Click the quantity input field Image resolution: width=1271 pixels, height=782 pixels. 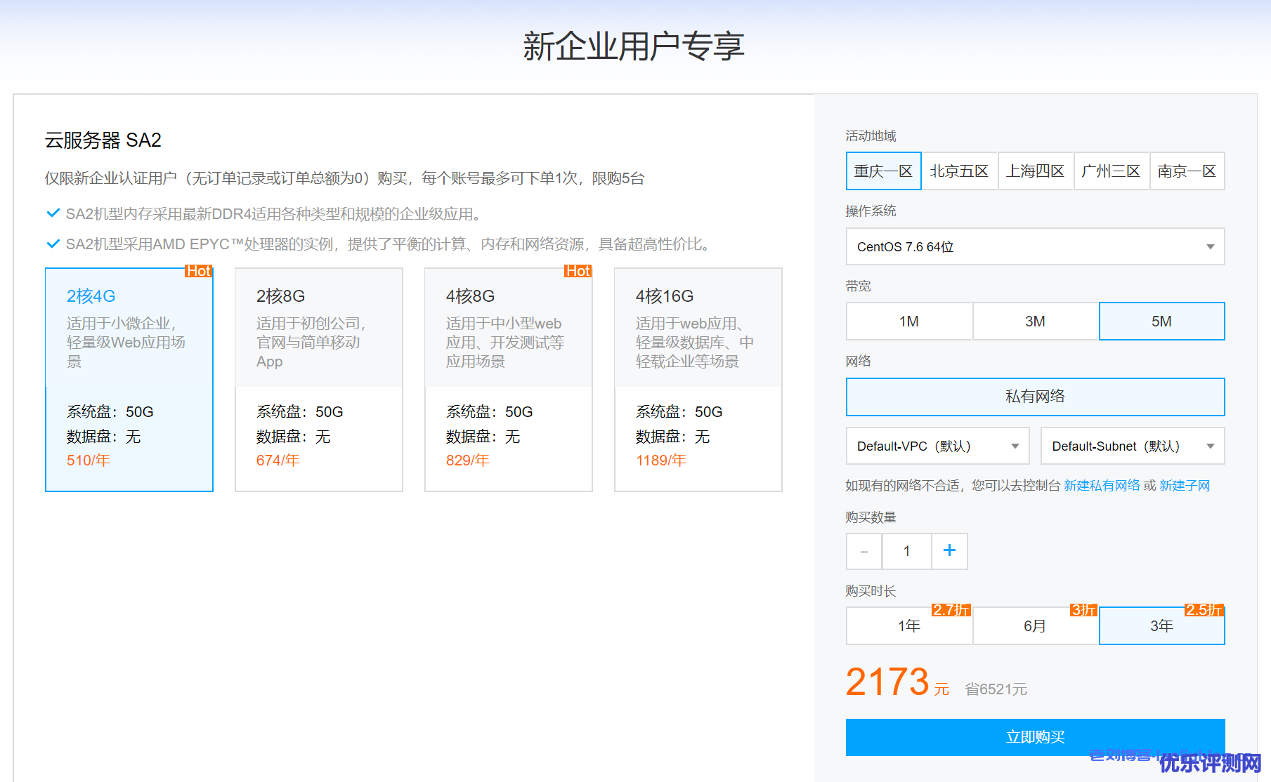coord(906,551)
